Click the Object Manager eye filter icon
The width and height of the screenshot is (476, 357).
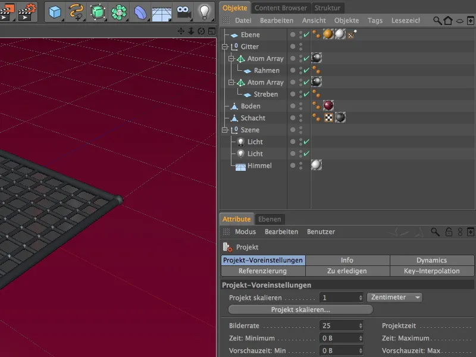click(x=459, y=21)
